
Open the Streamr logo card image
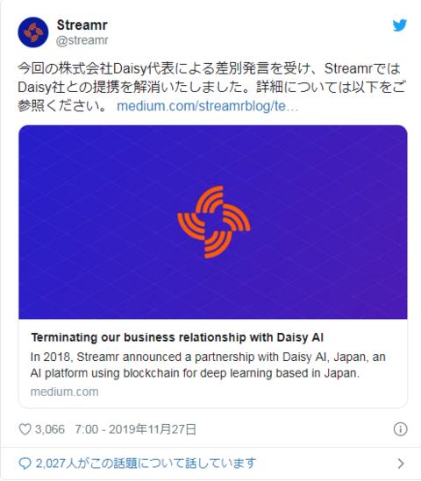point(213,222)
